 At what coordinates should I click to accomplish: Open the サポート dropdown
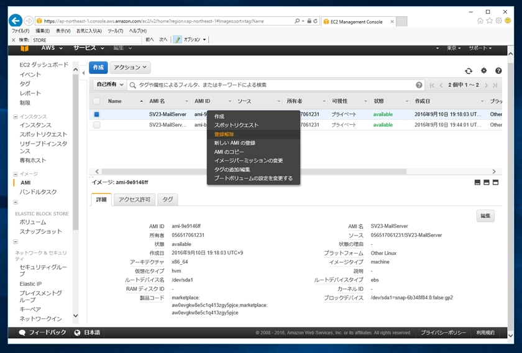point(480,48)
